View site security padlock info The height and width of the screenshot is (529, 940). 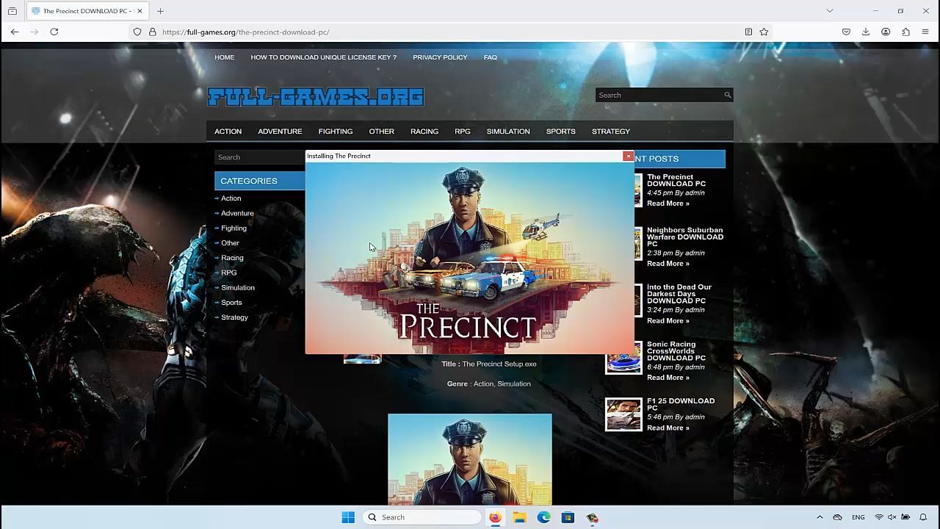[153, 32]
